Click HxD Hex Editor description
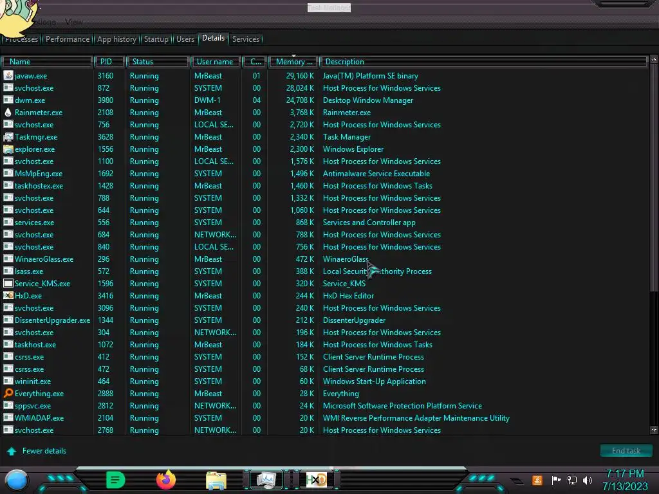Image resolution: width=659 pixels, height=494 pixels. (348, 296)
